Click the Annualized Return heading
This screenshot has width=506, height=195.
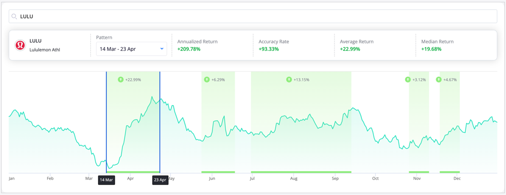[197, 41]
